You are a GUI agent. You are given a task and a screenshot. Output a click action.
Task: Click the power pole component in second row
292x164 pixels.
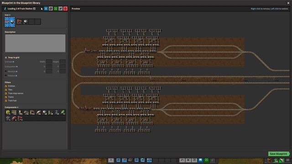click(x=8, y=118)
